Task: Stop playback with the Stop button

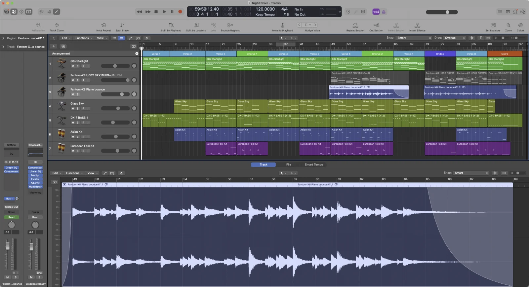Action: click(156, 12)
